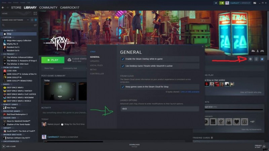This screenshot has height=151, width=269.
Task: Collapse the Capcom category in library
Action: 1,37
